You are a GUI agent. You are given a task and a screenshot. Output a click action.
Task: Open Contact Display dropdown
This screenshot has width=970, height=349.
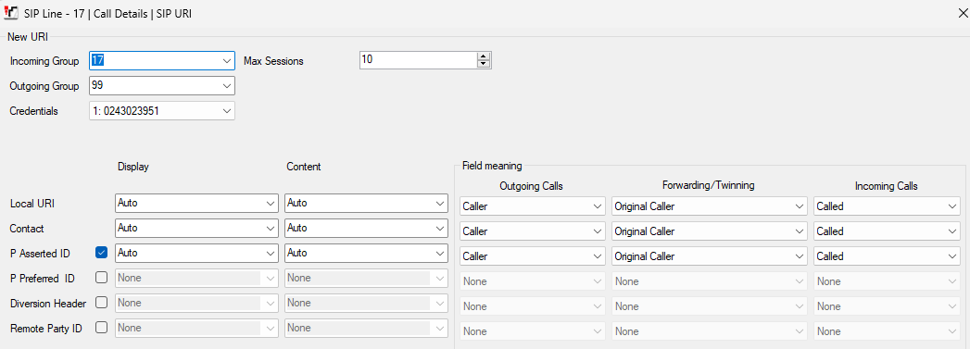(196, 228)
